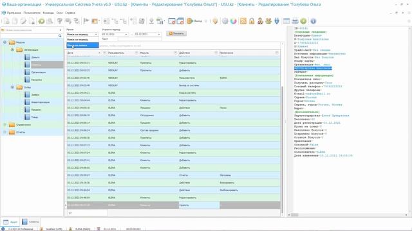Select the 'Состав продажи' audit row

[173, 130]
